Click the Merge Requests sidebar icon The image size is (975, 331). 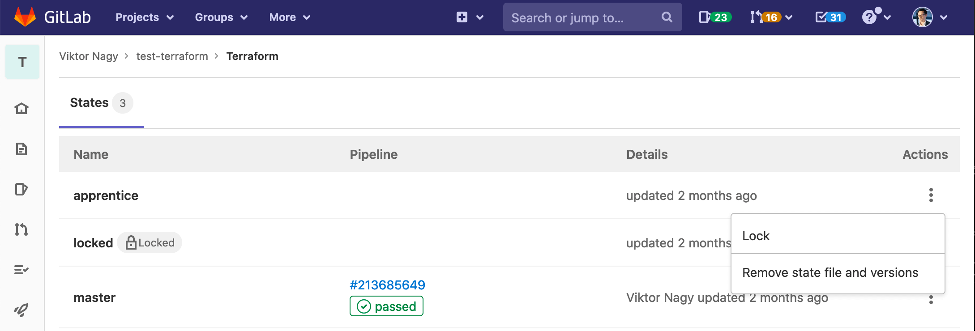point(21,229)
